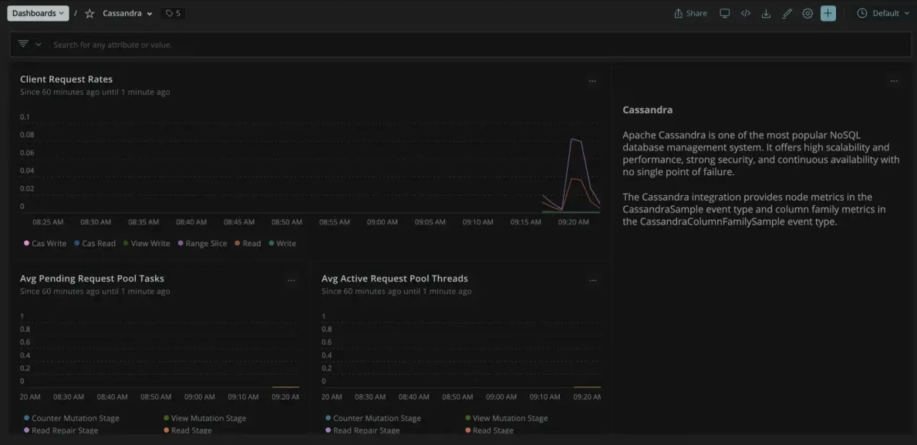Open TV mode with the monitor icon
This screenshot has height=445, width=917.
point(725,13)
